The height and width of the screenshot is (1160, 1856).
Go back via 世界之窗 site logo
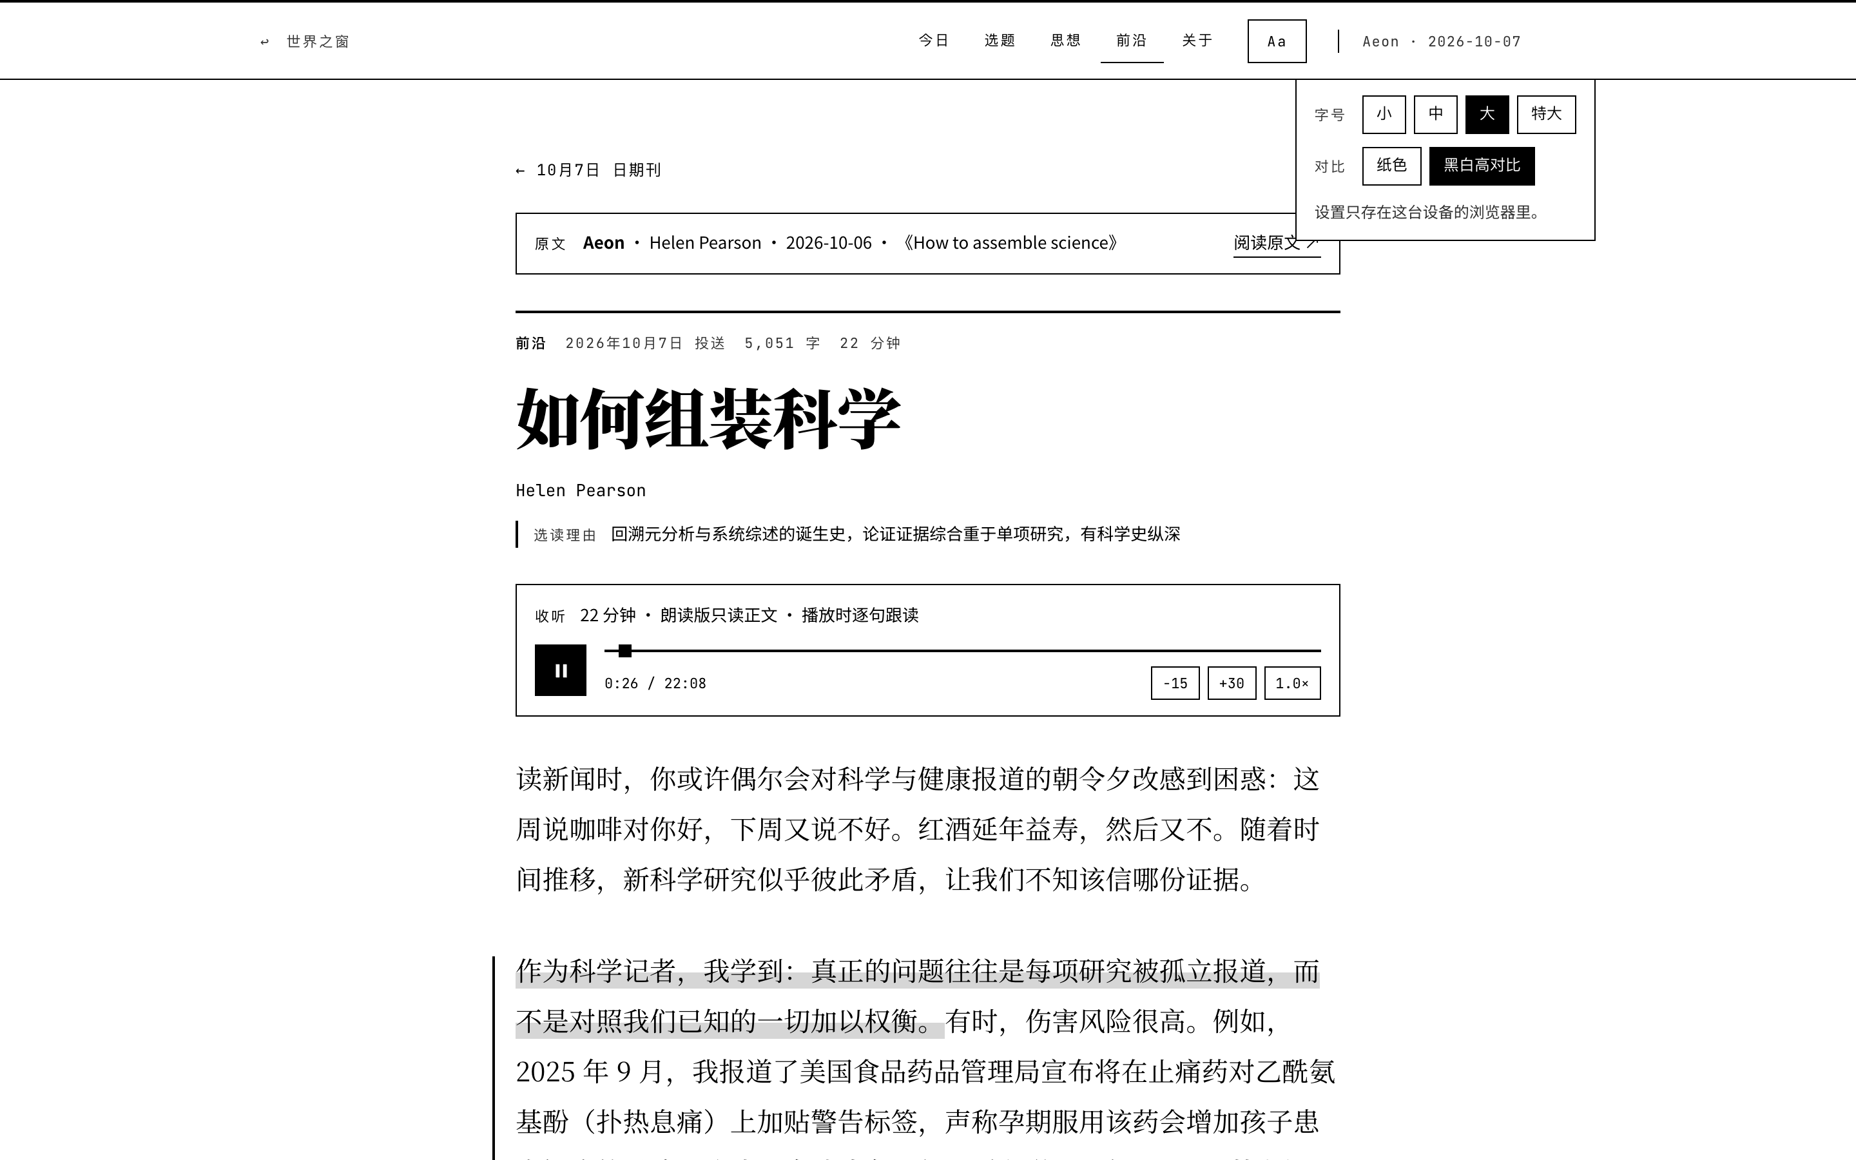tap(305, 41)
